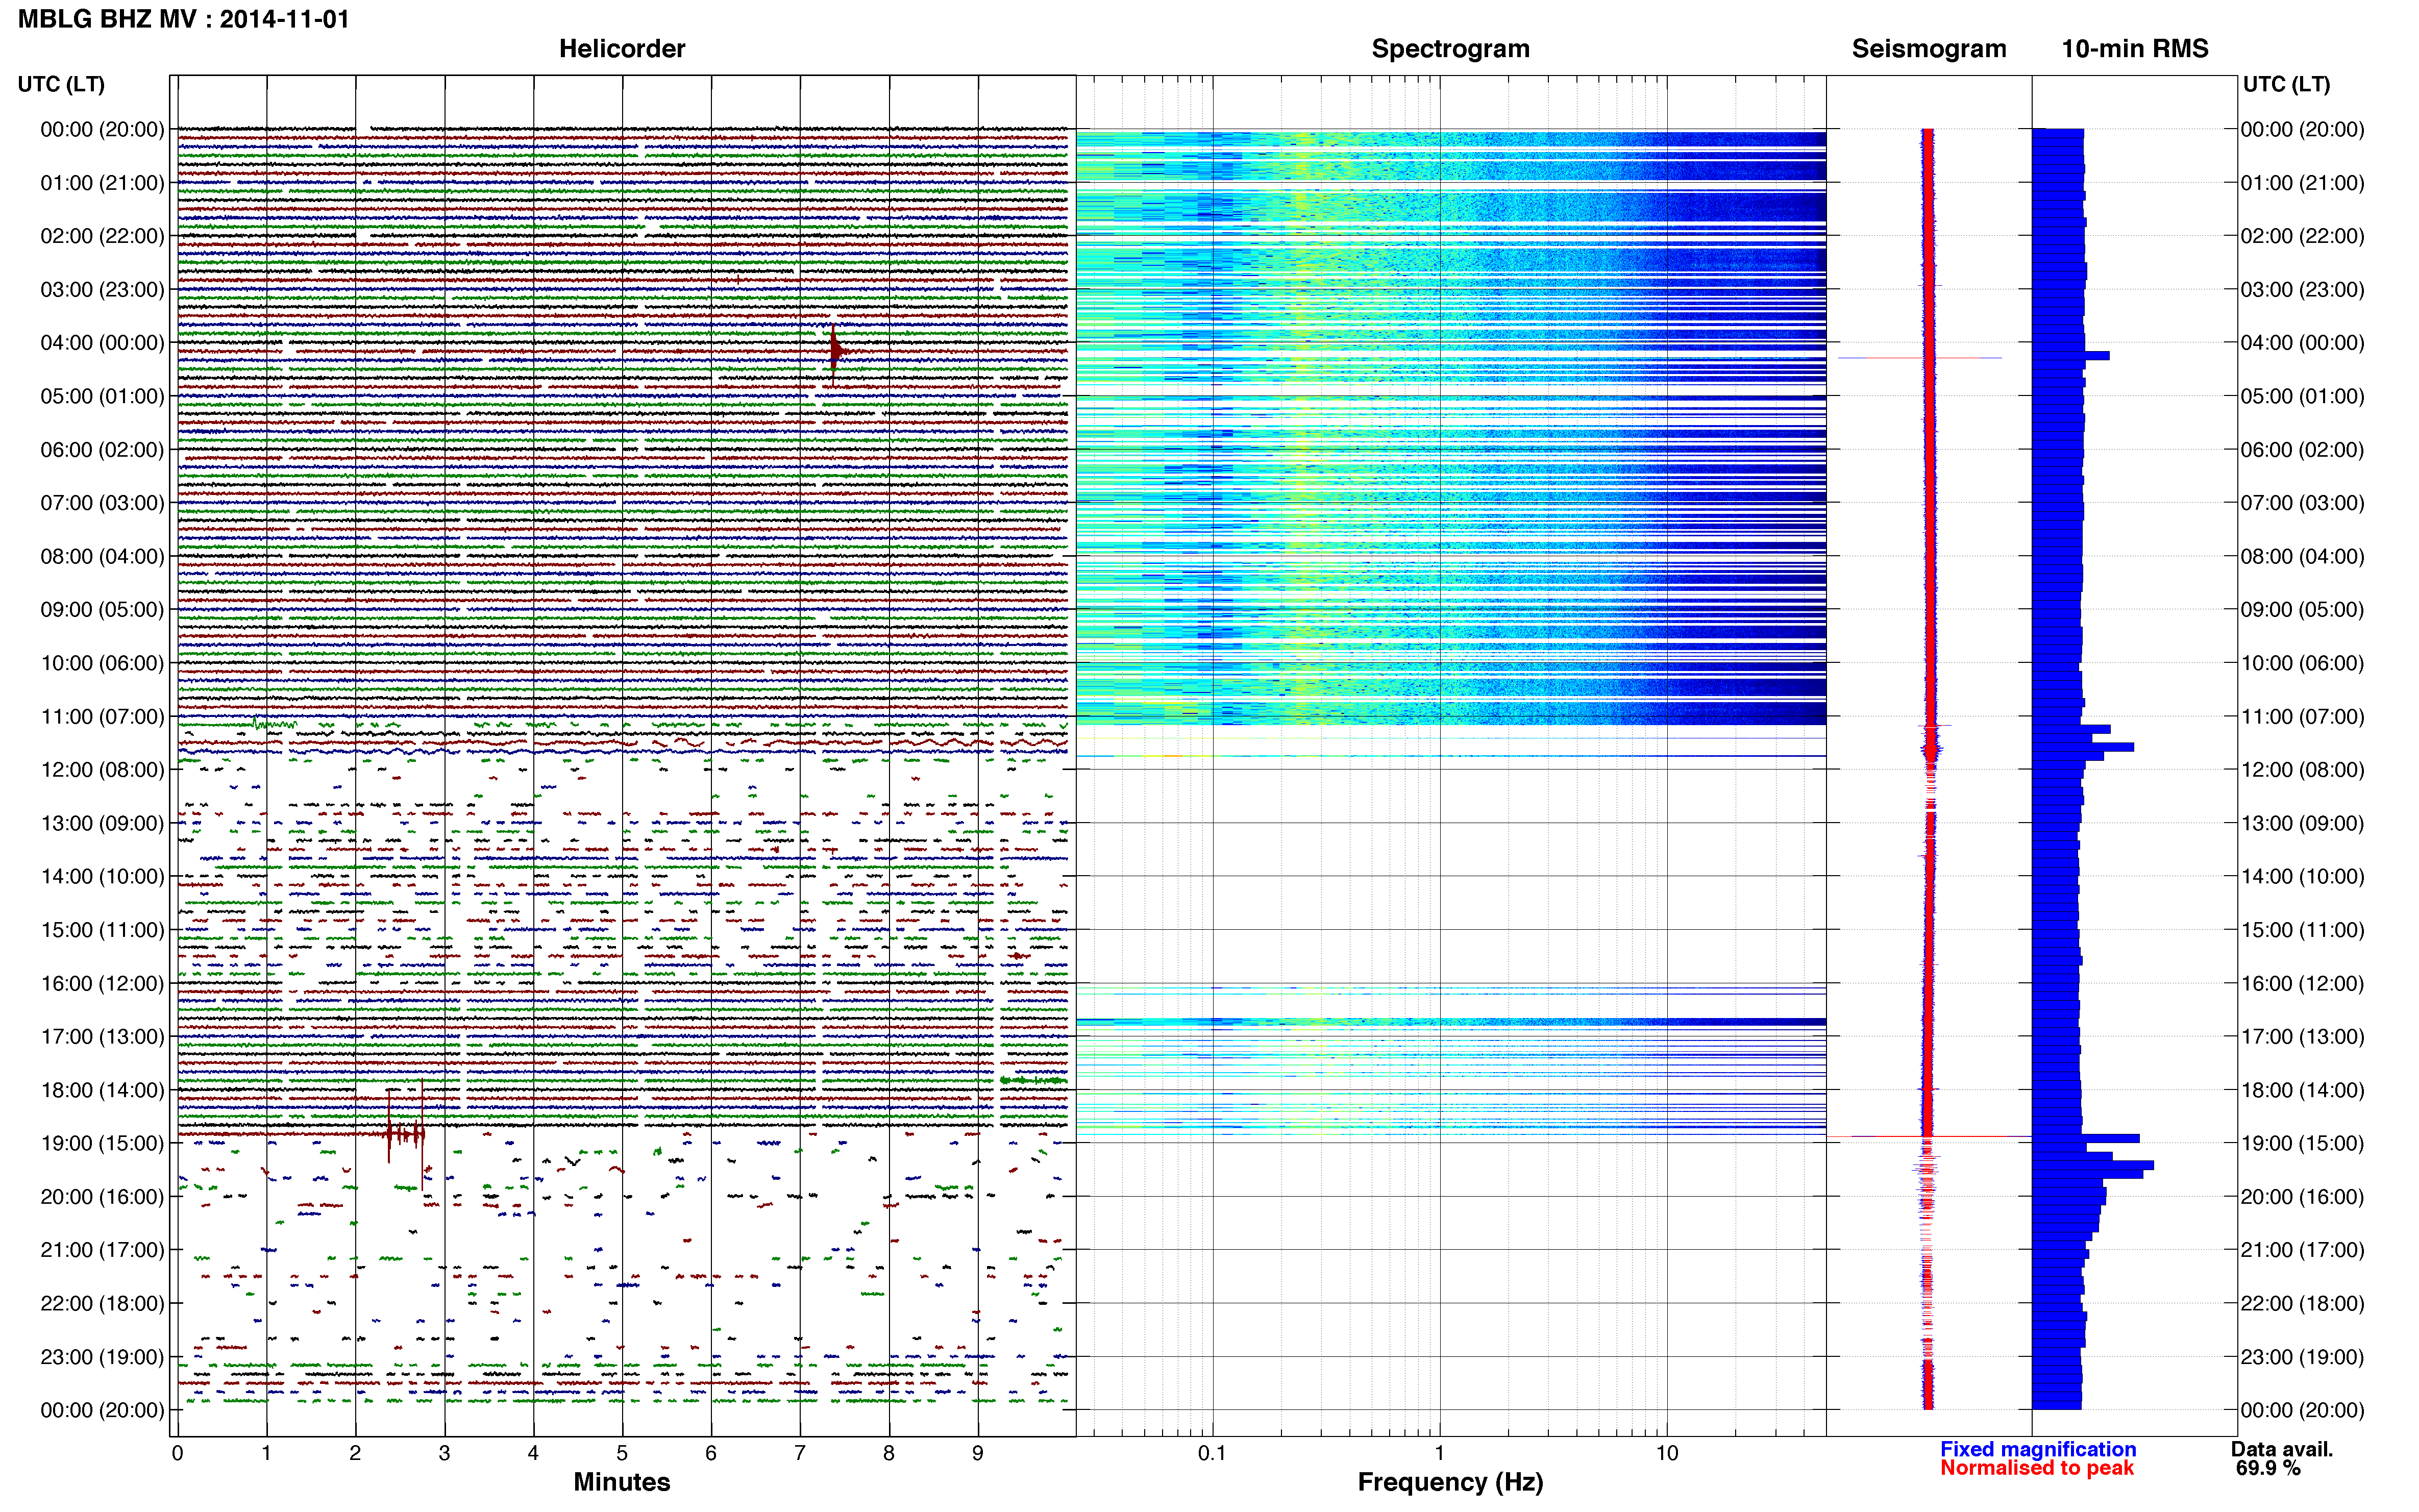Click the 'Minutes' x-axis label
This screenshot has width=2419, height=1512.
pyautogui.click(x=621, y=1482)
